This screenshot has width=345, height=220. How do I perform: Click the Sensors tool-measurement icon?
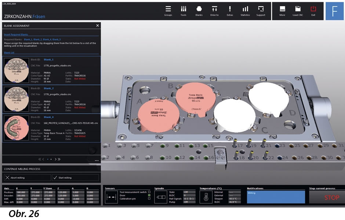pos(111,197)
